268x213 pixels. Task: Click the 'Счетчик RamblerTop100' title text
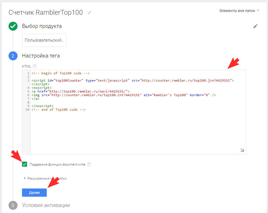[x=46, y=13]
